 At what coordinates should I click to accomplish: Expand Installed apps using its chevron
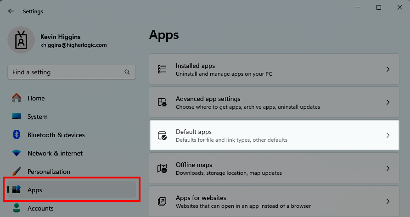point(388,69)
